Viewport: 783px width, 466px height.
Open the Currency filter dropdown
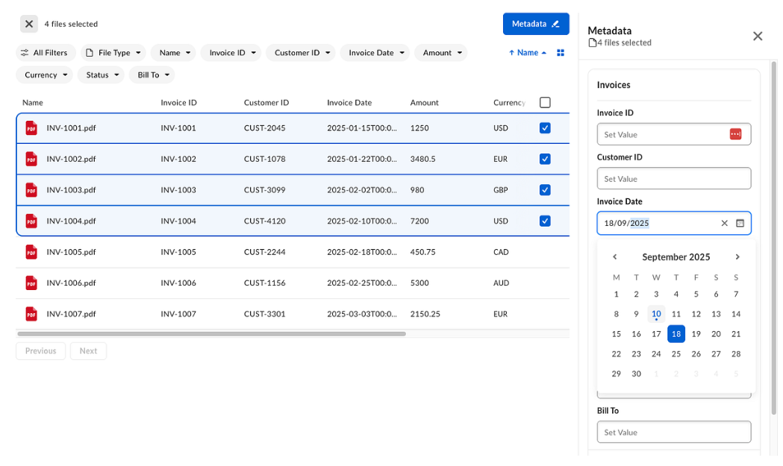pyautogui.click(x=44, y=75)
